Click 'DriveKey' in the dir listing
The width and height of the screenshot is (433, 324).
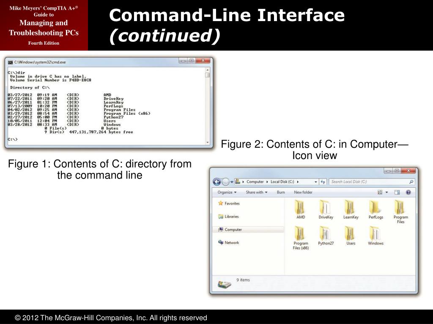[113, 99]
